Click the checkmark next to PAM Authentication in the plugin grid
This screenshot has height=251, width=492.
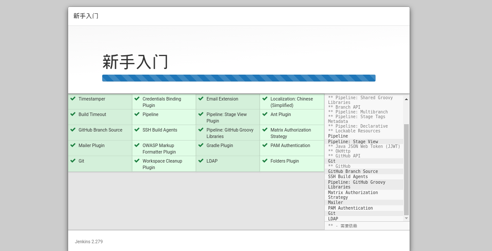(265, 145)
